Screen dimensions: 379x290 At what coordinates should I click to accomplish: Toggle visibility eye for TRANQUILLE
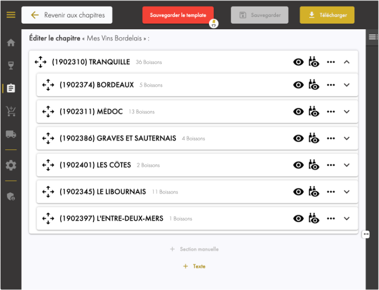(298, 62)
